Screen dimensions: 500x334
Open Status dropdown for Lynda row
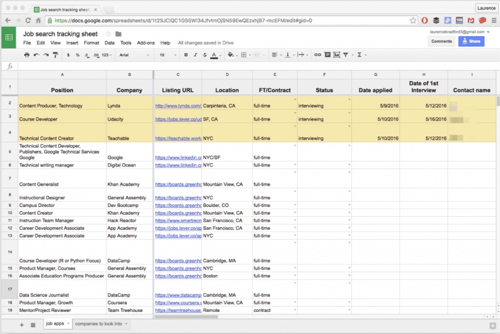coord(349,100)
